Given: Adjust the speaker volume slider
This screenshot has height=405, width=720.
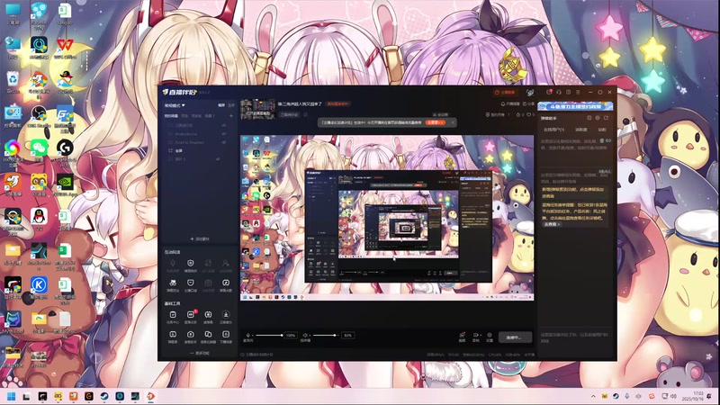Looking at the screenshot, I should pos(326,335).
